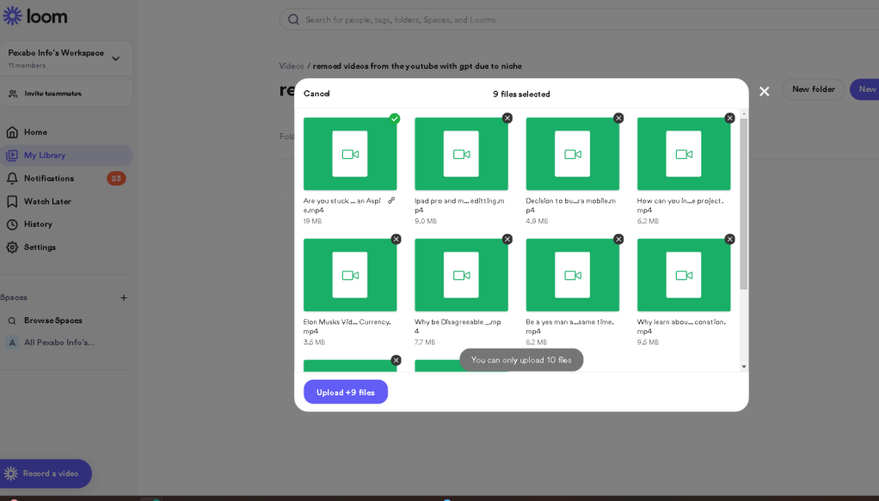Click the My Library icon
879x501 pixels.
click(x=12, y=156)
